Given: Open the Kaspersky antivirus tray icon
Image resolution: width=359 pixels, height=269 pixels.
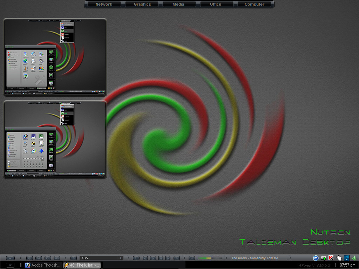Looking at the screenshot, I should click(x=331, y=258).
